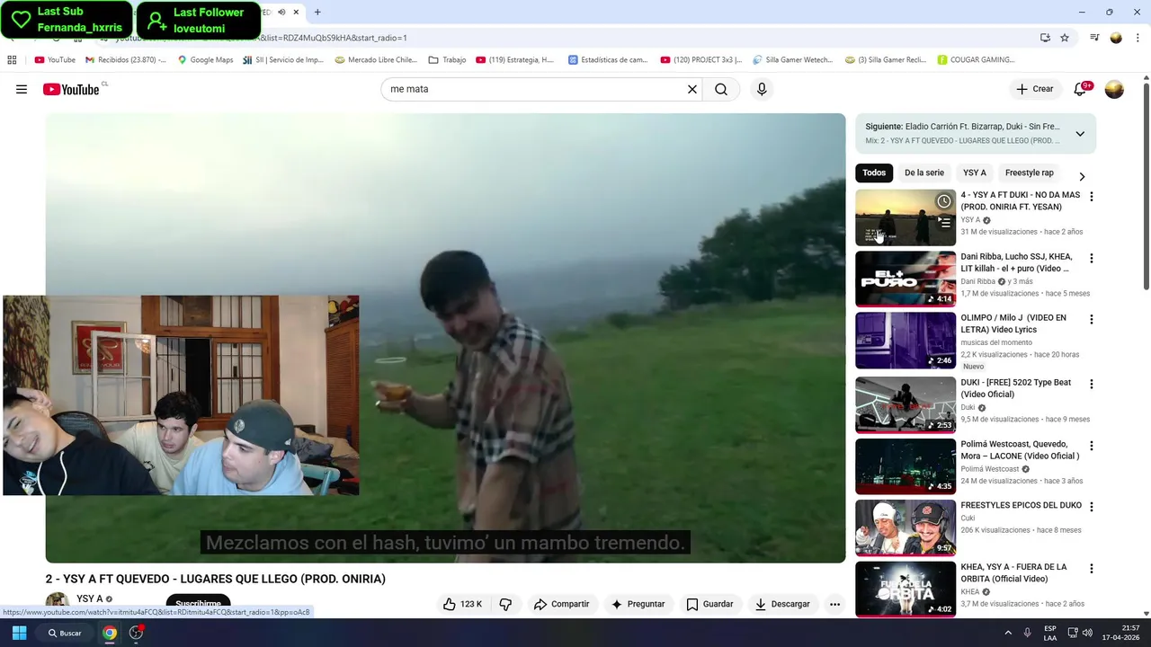This screenshot has height=647, width=1151.
Task: Play OLIMPO / Milo J thumbnail
Action: pyautogui.click(x=906, y=340)
